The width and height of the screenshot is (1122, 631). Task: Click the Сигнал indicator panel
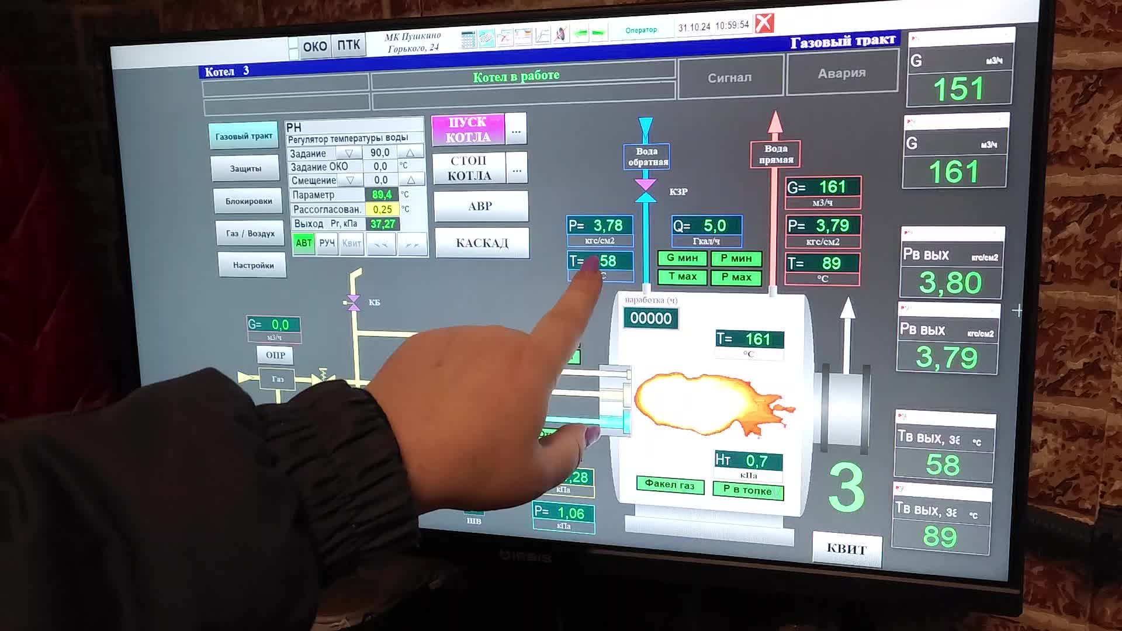(730, 77)
